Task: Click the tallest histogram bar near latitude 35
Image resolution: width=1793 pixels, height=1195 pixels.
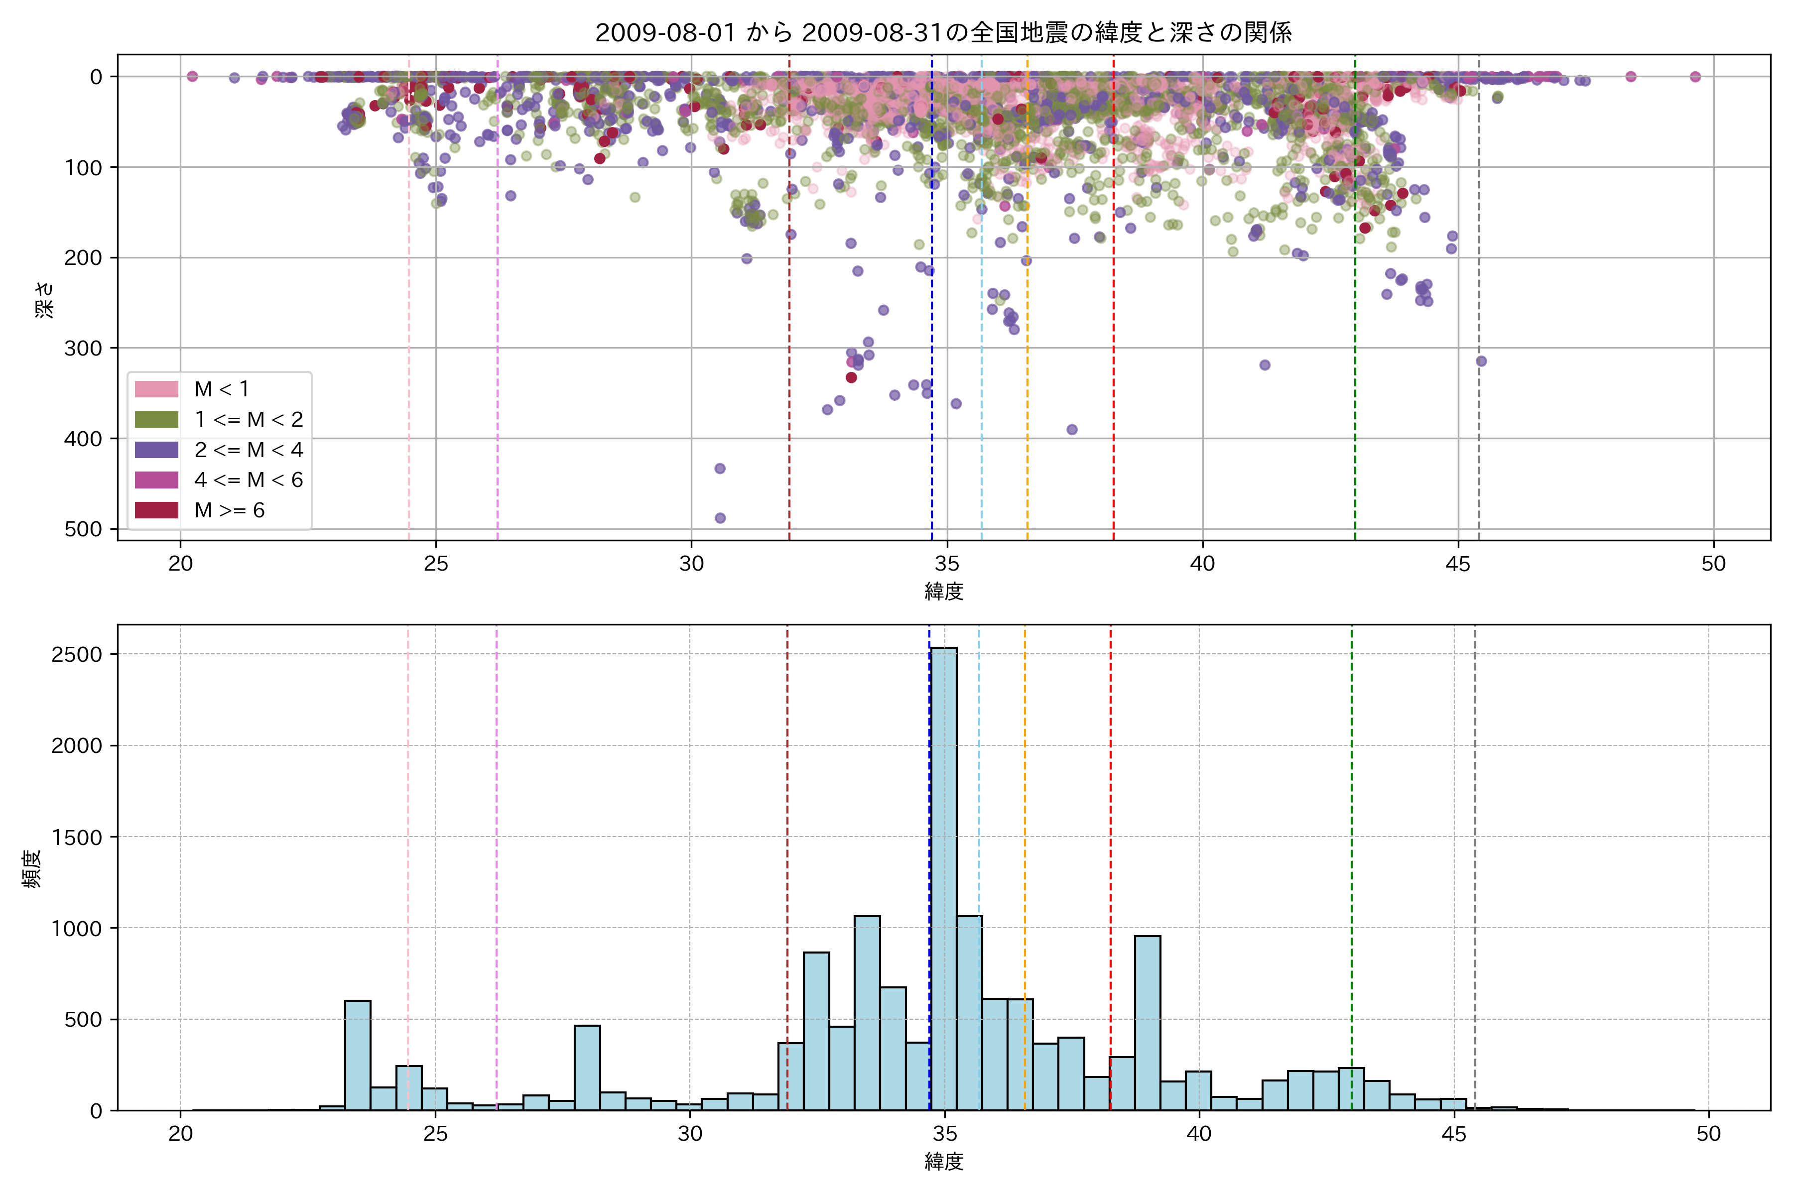Action: [x=944, y=876]
